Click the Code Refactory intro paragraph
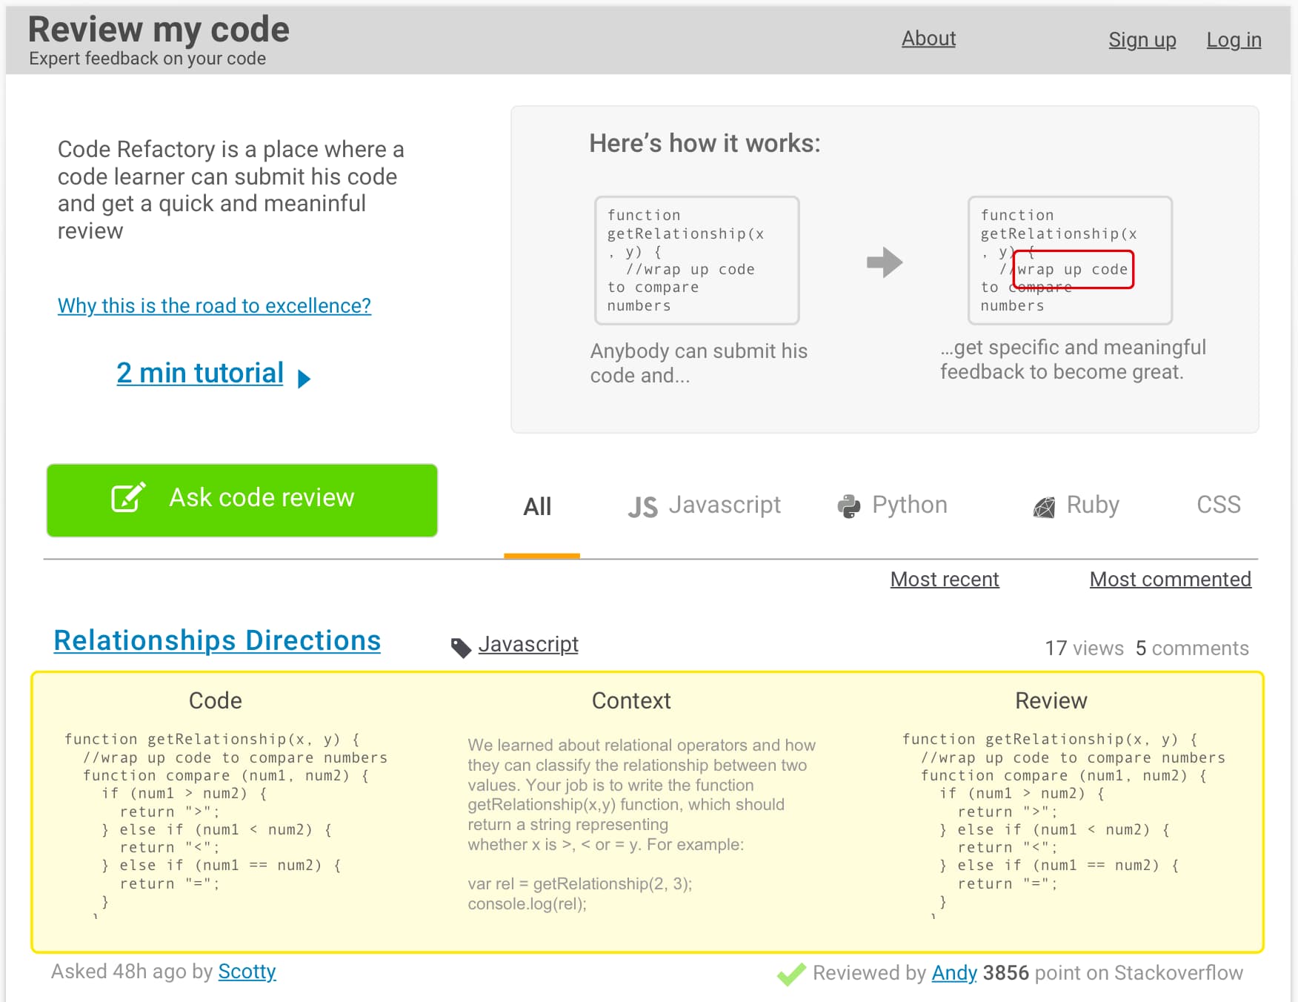The height and width of the screenshot is (1002, 1298). point(231,190)
